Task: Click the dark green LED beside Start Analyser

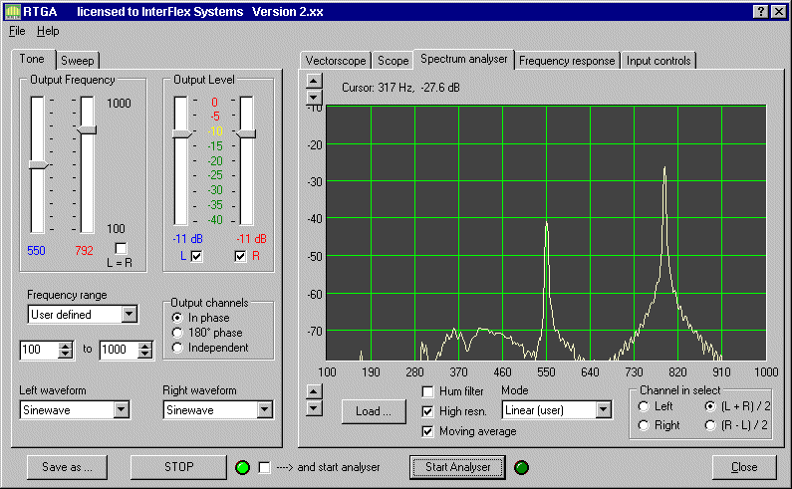Action: pos(521,467)
